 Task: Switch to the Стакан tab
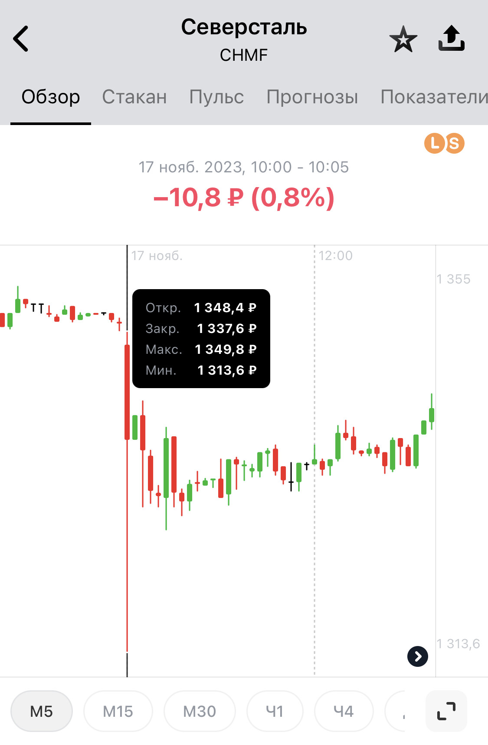click(x=134, y=97)
